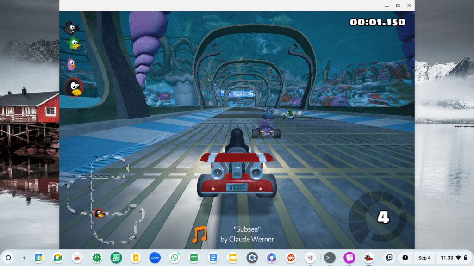Viewport: 474px width, 266px height.
Task: Open Google Calendar from the shelf
Action: 38,258
